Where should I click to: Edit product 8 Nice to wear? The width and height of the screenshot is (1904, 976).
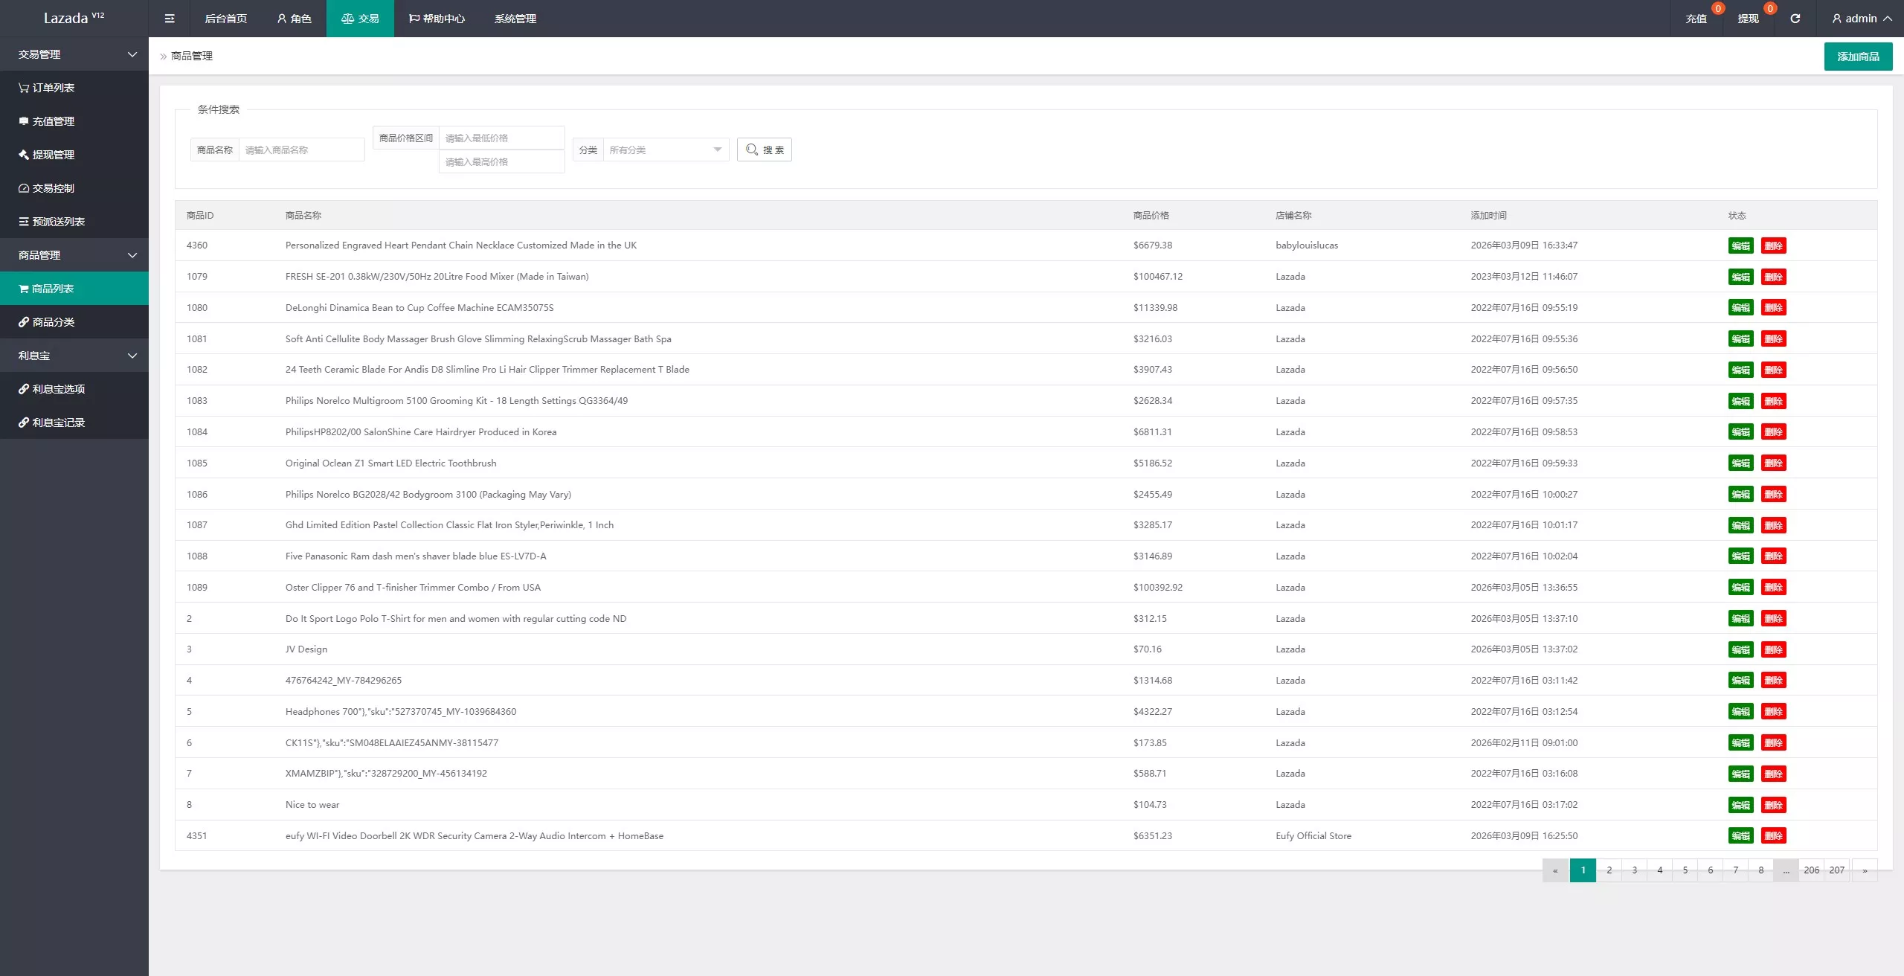pyautogui.click(x=1740, y=805)
